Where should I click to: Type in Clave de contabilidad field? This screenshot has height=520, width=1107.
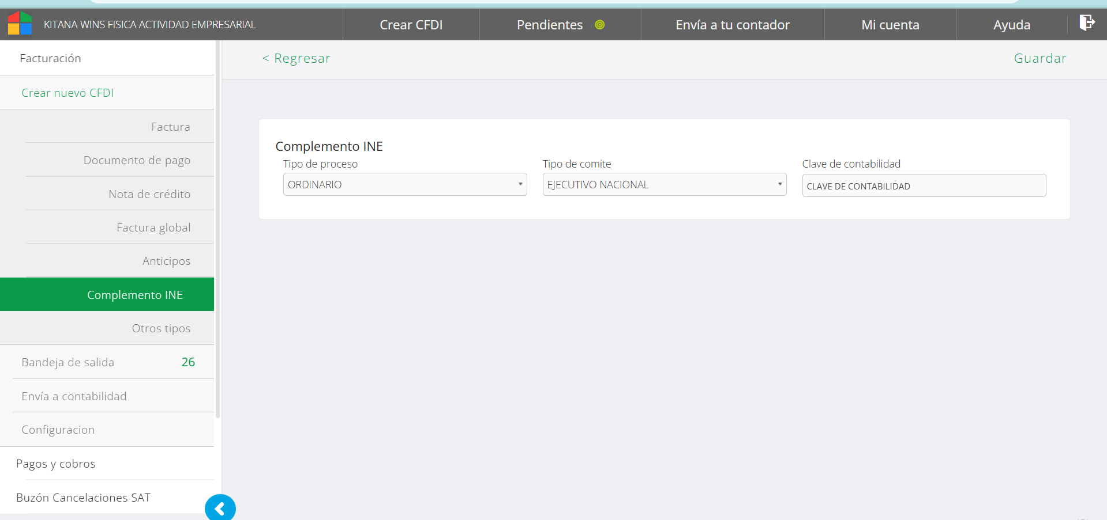[924, 186]
